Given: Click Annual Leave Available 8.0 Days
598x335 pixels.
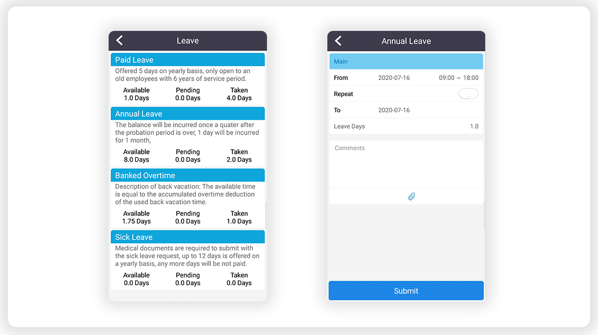Looking at the screenshot, I should pyautogui.click(x=136, y=155).
